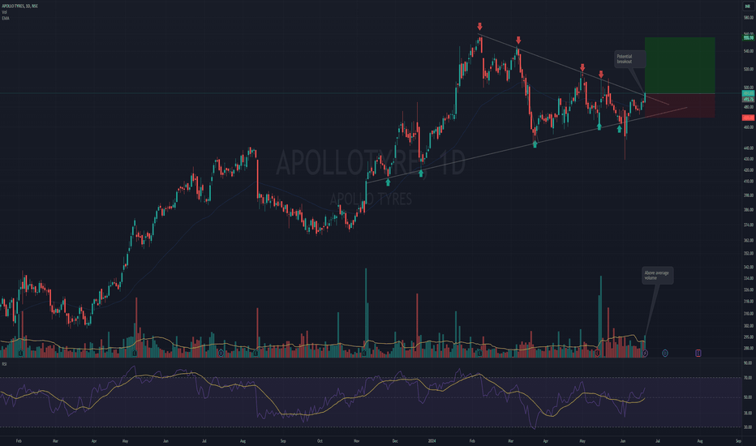Select the red down arrow at the February 2024 peak
Screen dimensions: 756x446
(479, 27)
